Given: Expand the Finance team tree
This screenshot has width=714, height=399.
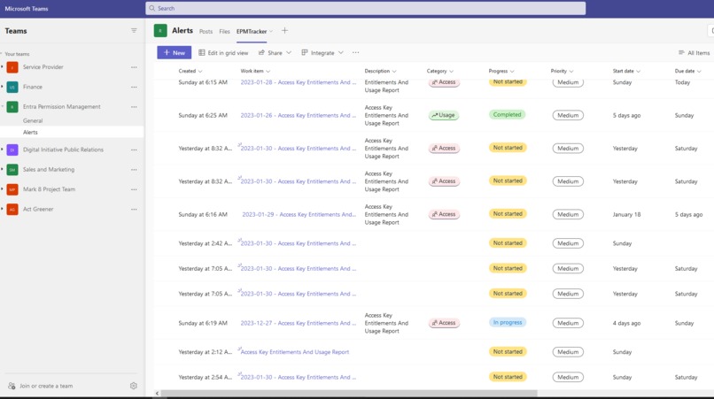Looking at the screenshot, I should [3, 87].
